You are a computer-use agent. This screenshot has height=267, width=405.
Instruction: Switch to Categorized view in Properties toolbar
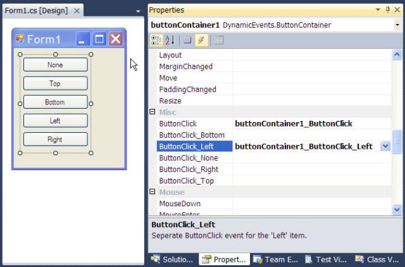[x=156, y=40]
